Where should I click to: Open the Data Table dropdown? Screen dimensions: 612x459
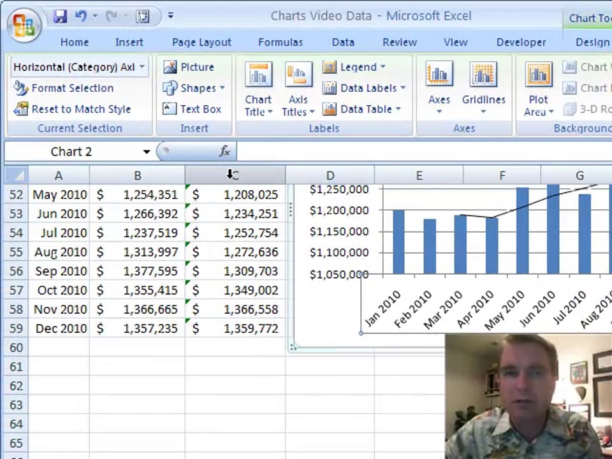[362, 109]
